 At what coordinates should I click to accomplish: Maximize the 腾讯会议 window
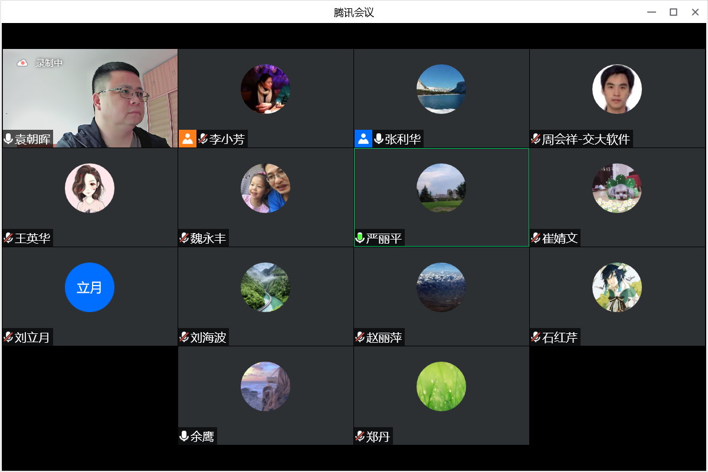[673, 12]
